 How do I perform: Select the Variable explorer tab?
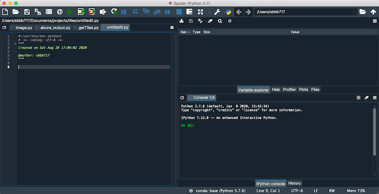(x=253, y=90)
